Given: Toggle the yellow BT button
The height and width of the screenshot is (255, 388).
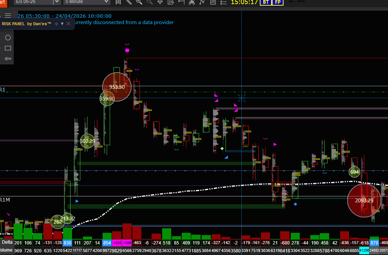Looking at the screenshot, I should [266, 2].
